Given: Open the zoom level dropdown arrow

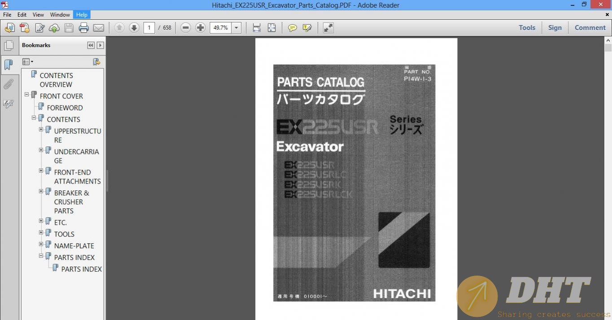Looking at the screenshot, I should [236, 28].
